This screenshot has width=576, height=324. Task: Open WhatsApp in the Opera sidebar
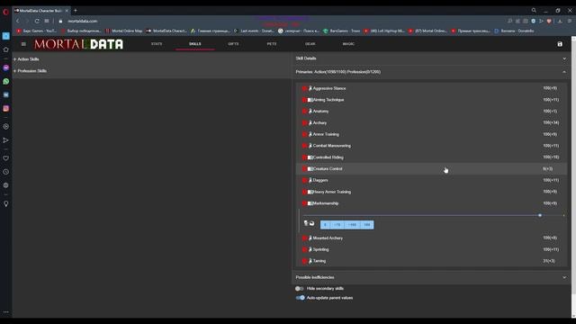click(6, 82)
